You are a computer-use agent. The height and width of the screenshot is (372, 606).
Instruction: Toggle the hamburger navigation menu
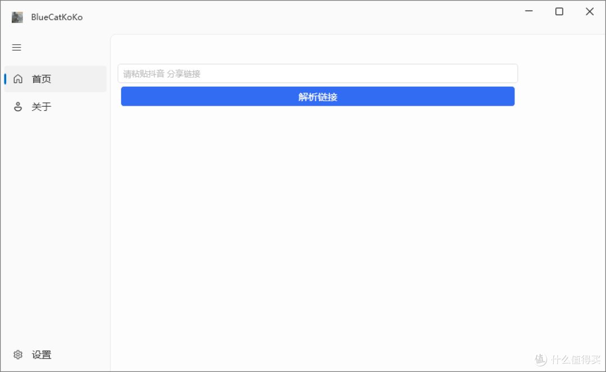click(x=17, y=48)
